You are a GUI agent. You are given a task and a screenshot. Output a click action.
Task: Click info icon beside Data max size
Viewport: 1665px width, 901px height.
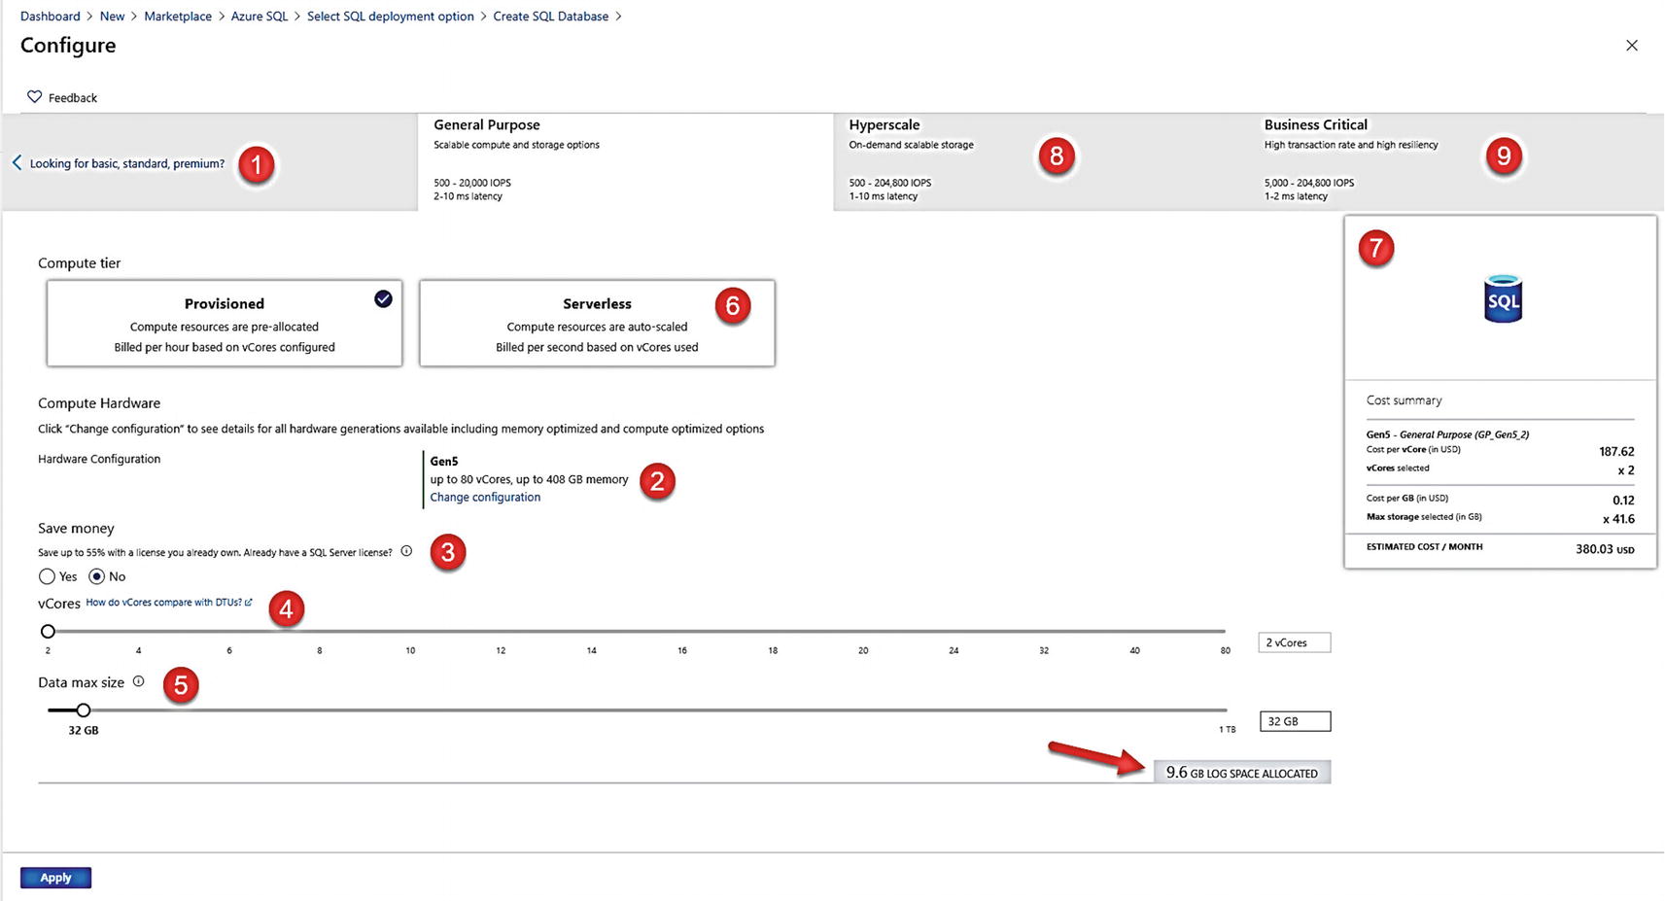pos(138,681)
